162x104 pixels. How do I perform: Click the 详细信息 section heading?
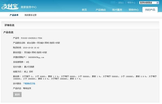[x=9, y=25]
